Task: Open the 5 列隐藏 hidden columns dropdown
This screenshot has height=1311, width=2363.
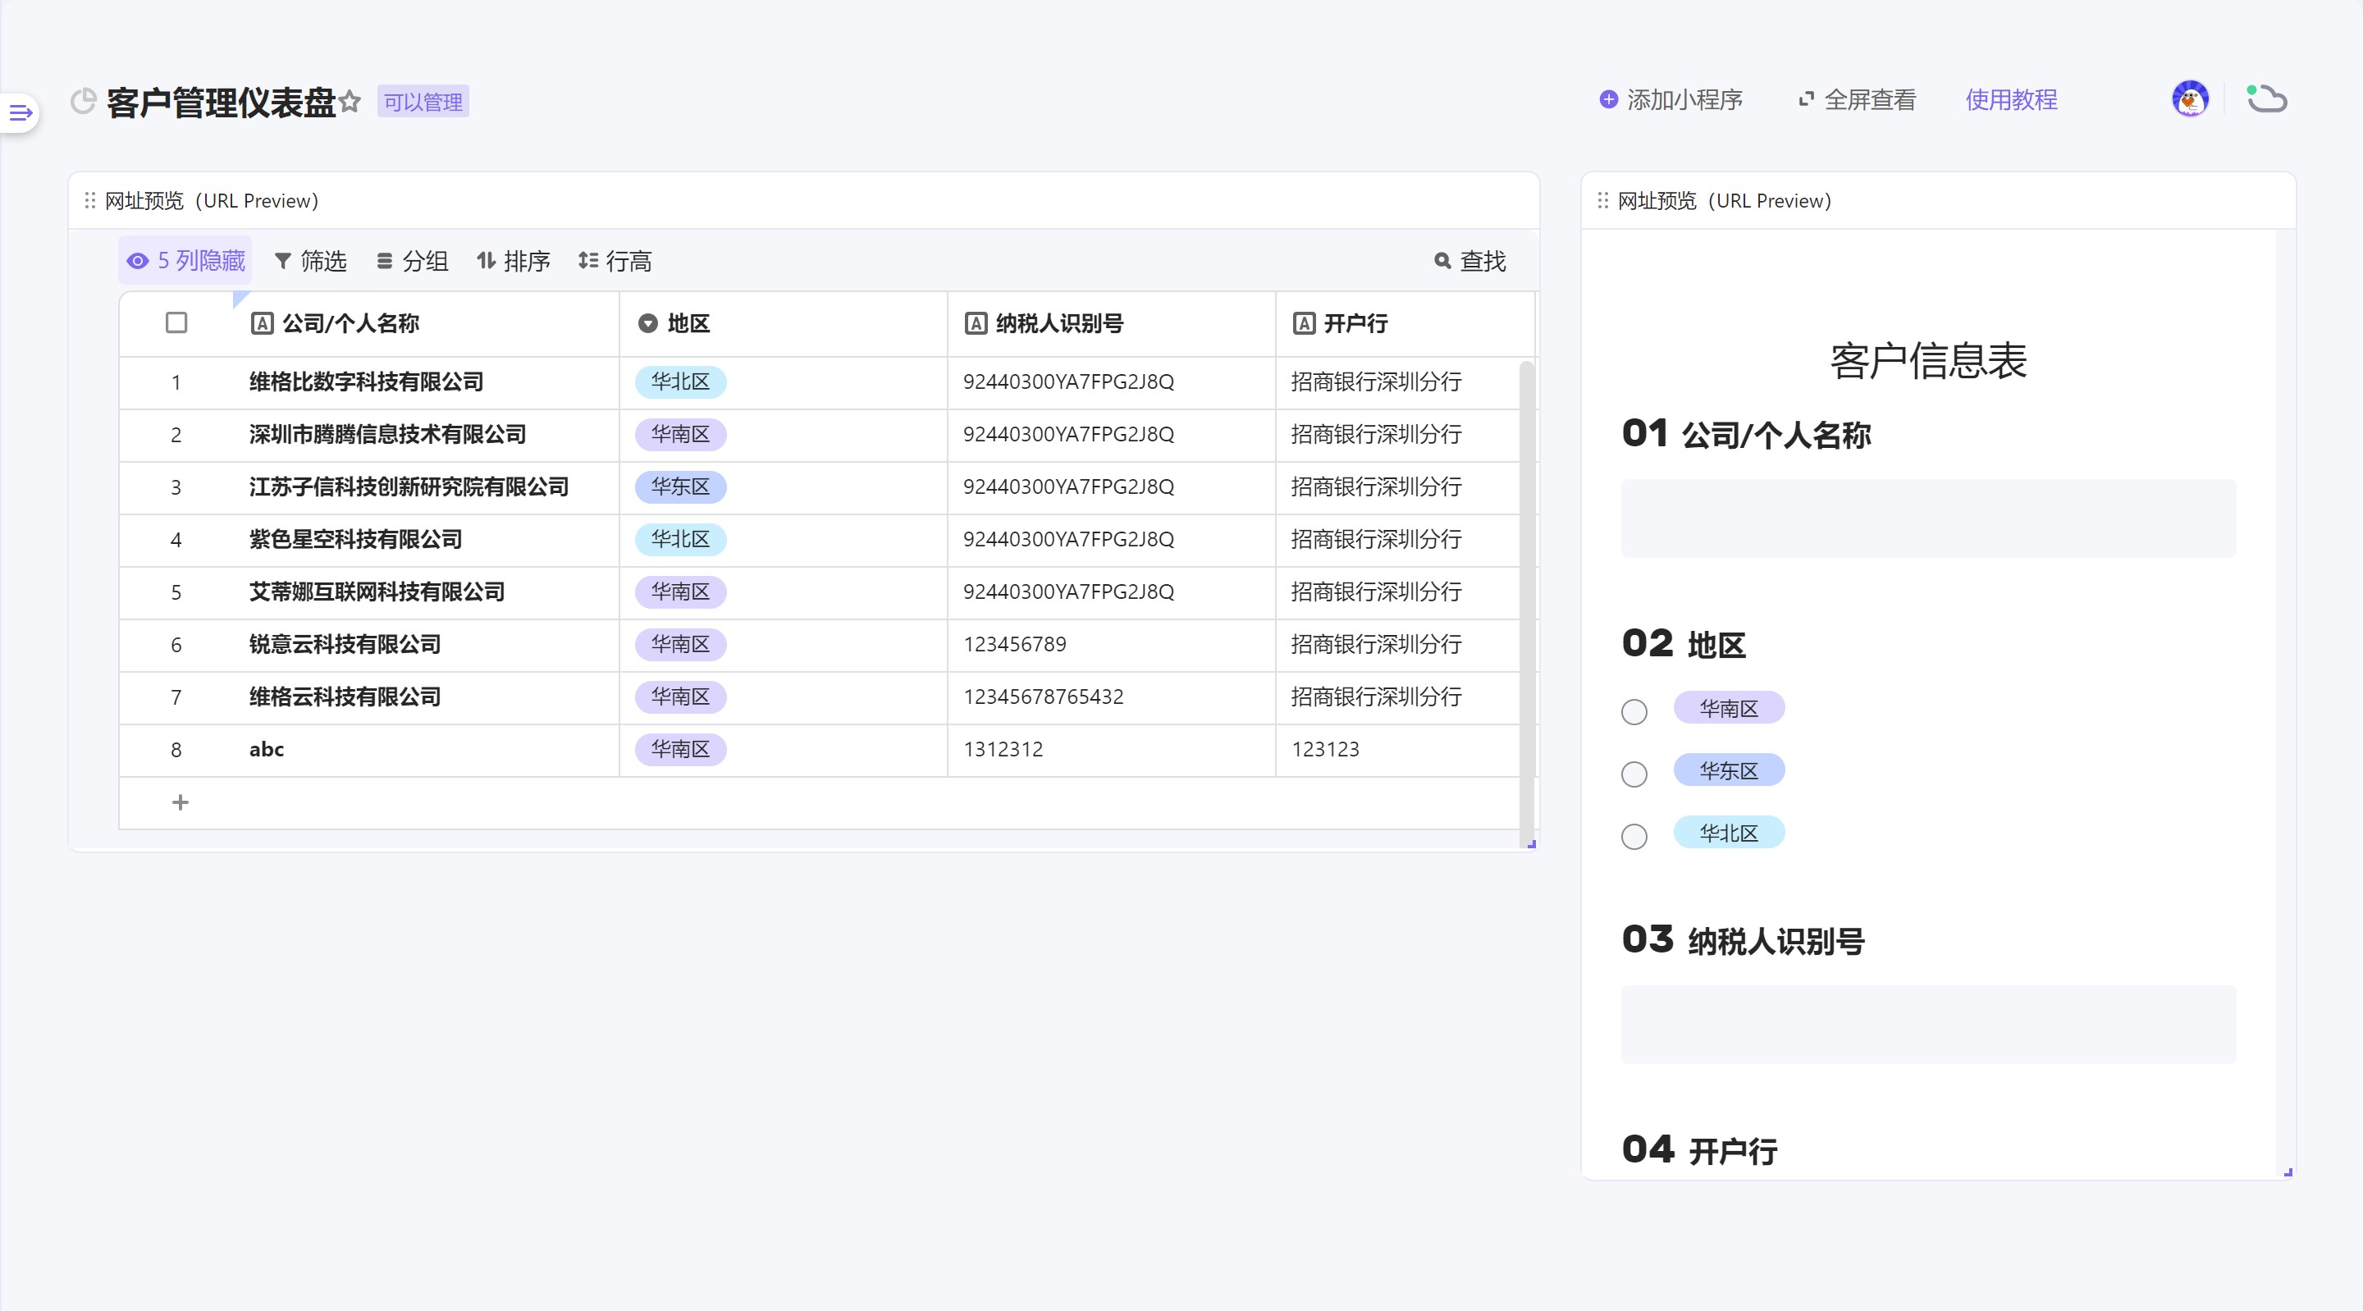Action: point(186,262)
